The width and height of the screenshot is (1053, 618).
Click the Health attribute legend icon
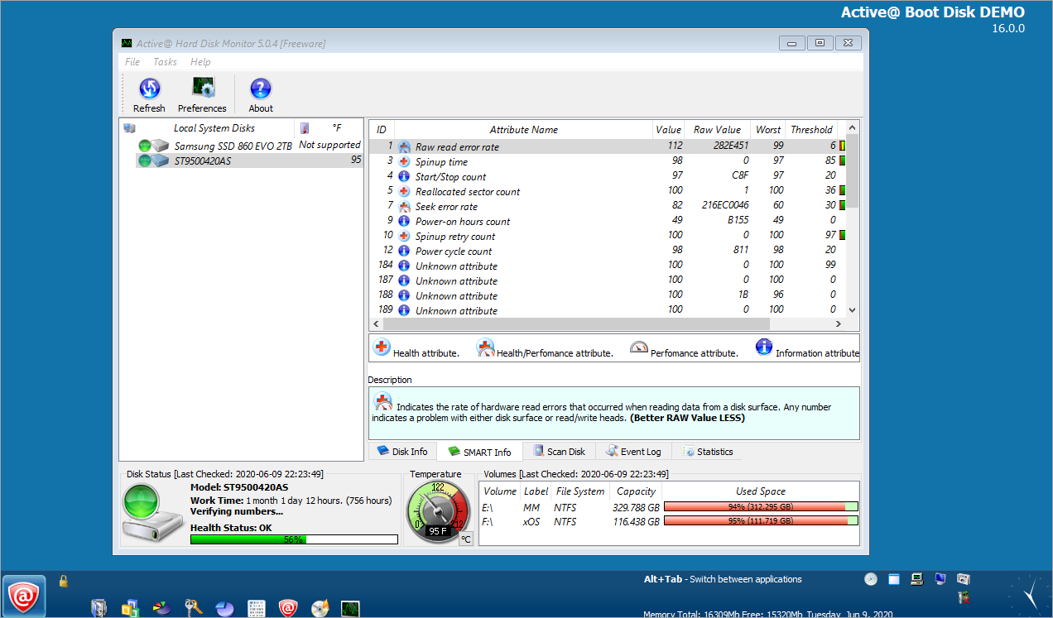pos(382,347)
